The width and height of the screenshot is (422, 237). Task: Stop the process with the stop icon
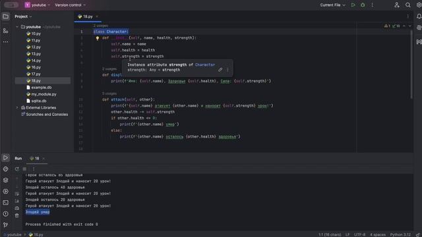24,169
